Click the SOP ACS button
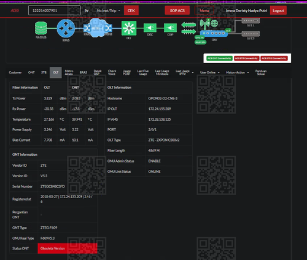 [177, 10]
